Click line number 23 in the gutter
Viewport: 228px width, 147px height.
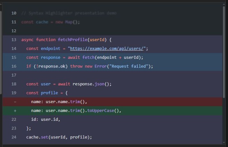pyautogui.click(x=14, y=128)
